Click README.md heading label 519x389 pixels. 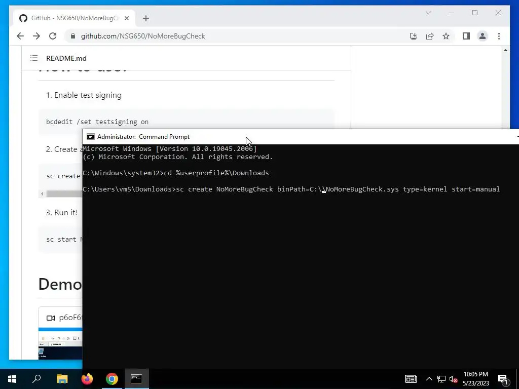pos(66,58)
